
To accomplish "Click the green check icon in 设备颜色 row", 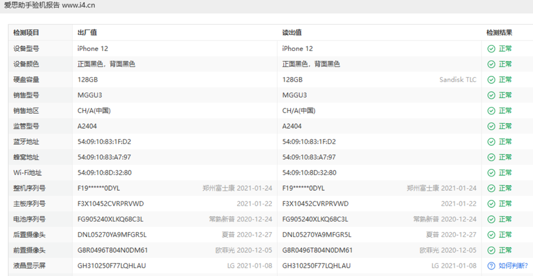I will tap(491, 64).
